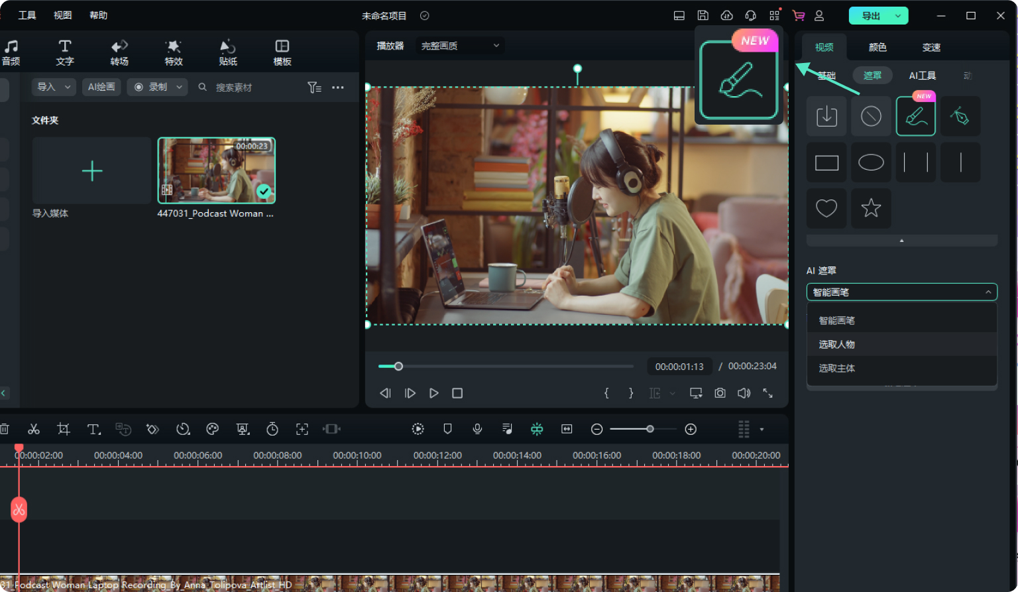
Task: Click the 导出 export button
Action: [871, 16]
